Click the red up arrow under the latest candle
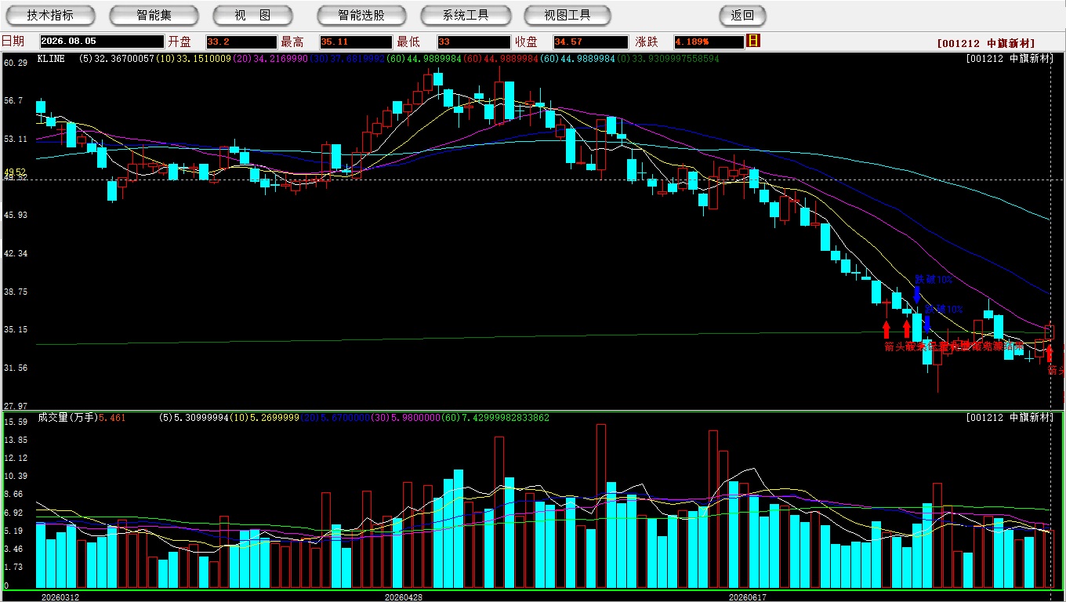Viewport: 1066px width, 602px height. (x=1050, y=353)
